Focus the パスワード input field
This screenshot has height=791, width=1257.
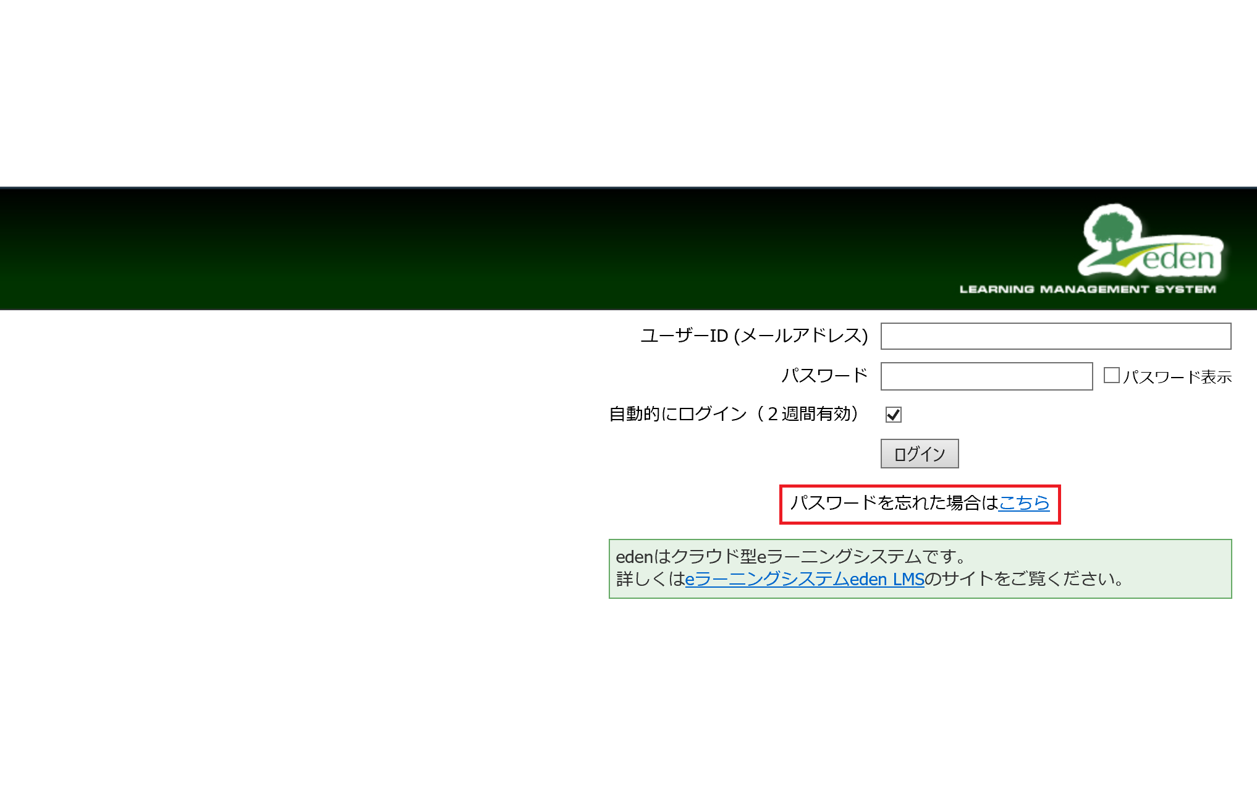(x=986, y=376)
